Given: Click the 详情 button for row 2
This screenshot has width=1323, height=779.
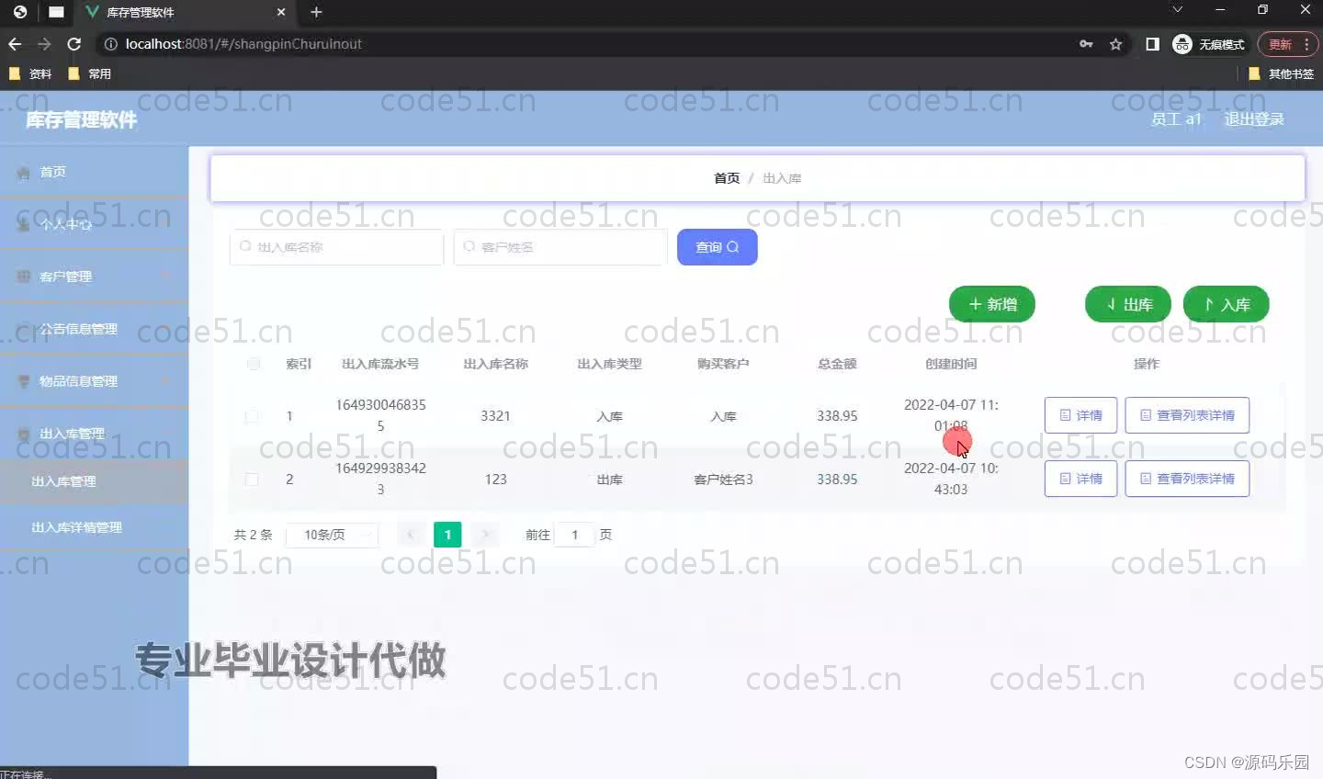Looking at the screenshot, I should pos(1080,479).
